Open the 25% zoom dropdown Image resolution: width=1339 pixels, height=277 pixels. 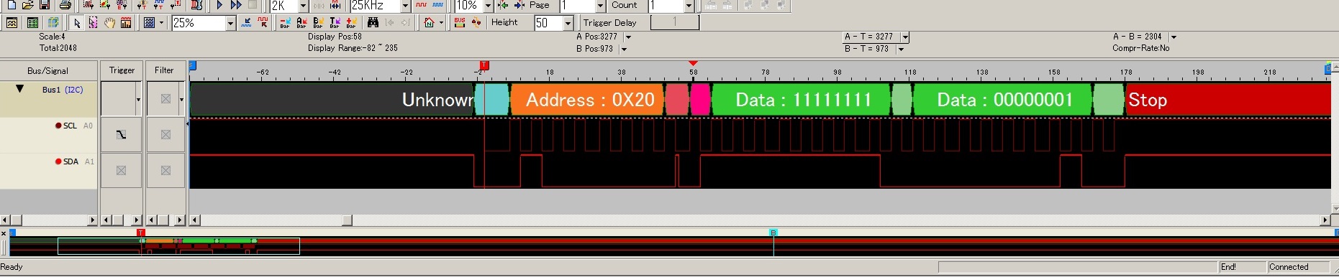(230, 23)
